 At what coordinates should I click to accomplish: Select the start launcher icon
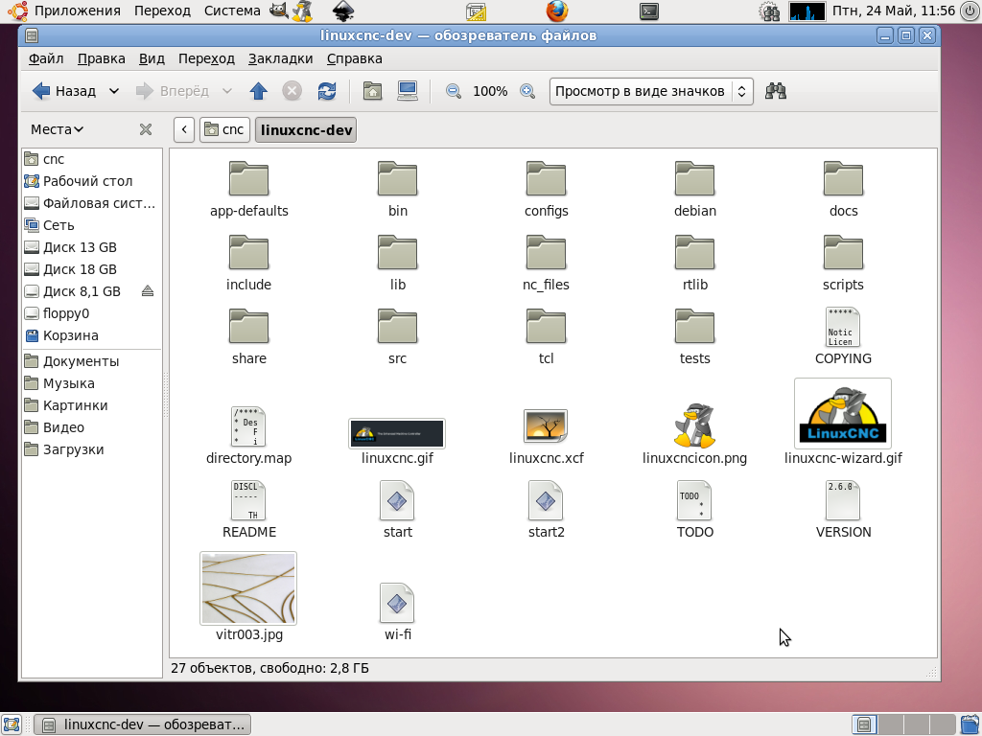(x=397, y=500)
